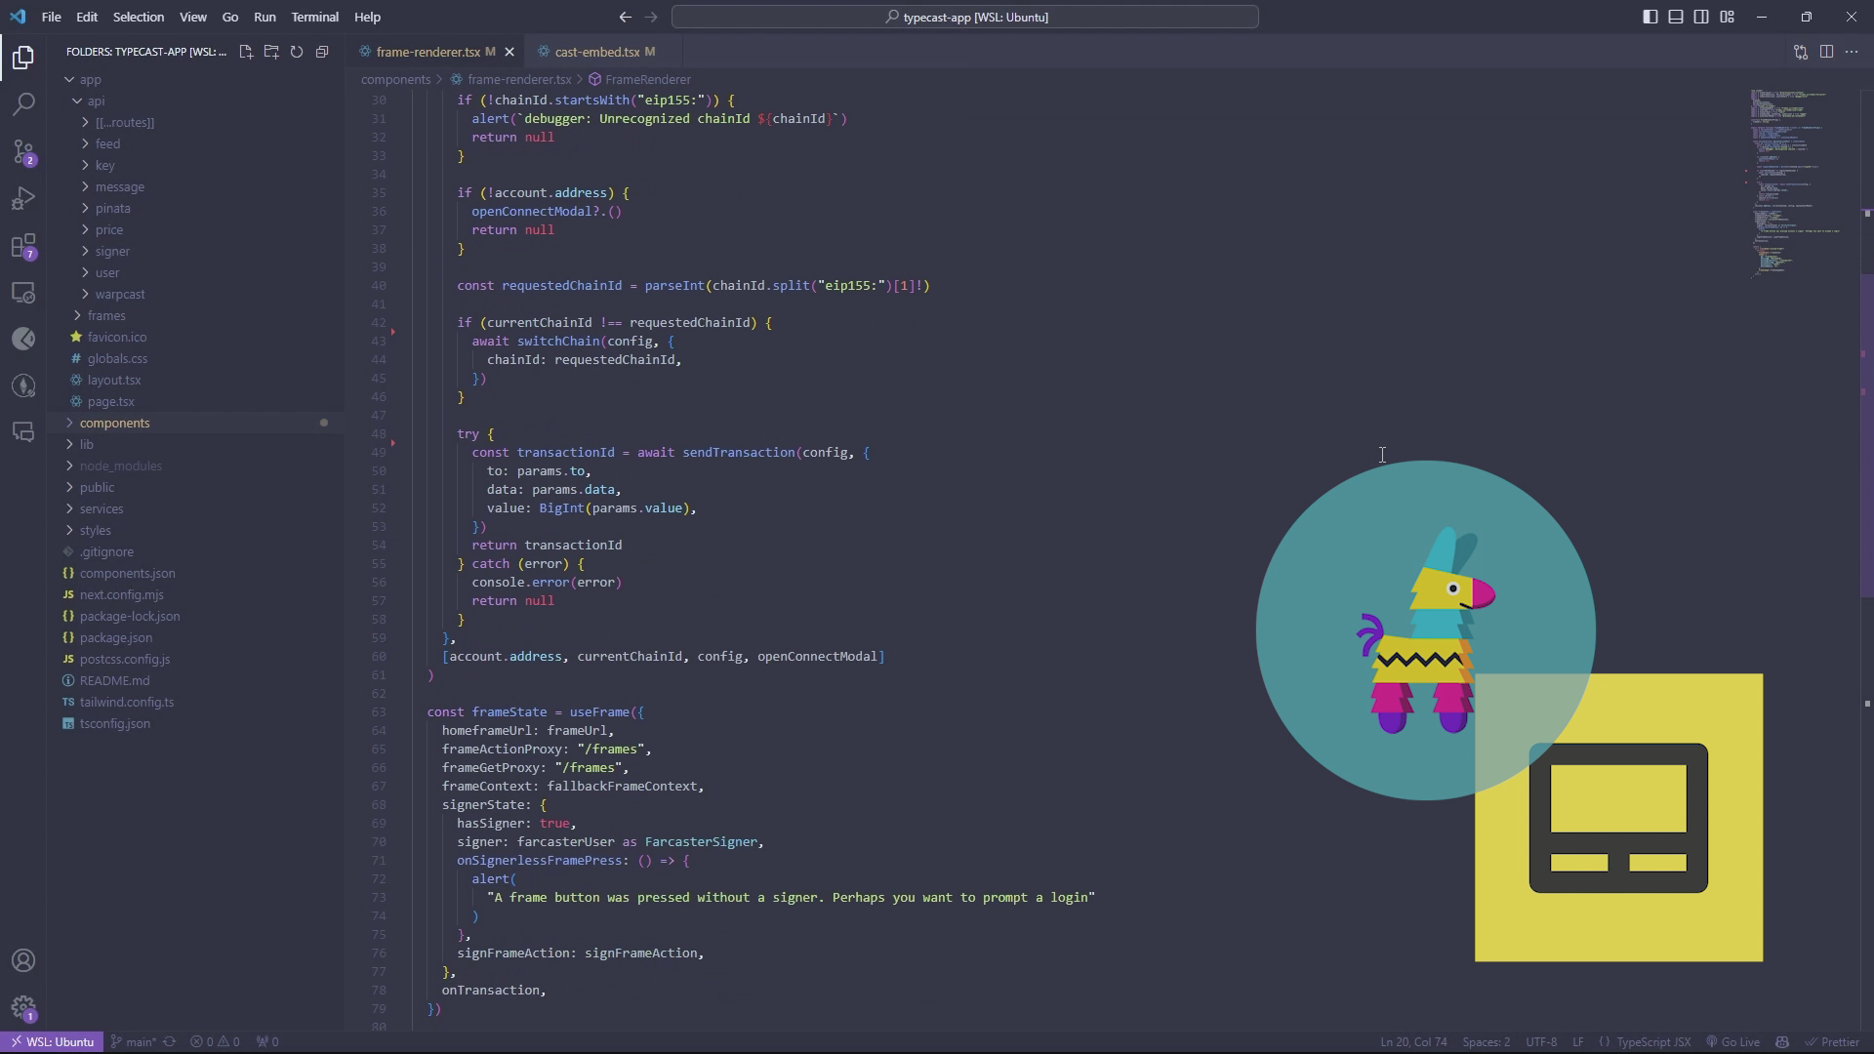Open the Manage gear icon
The height and width of the screenshot is (1054, 1874).
point(23,1008)
